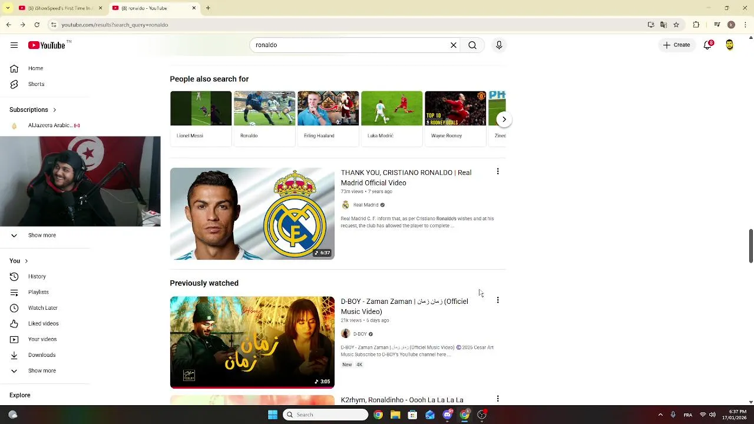Open more options for K2rhym Ronaldinho video
This screenshot has height=424, width=754.
pos(498,399)
